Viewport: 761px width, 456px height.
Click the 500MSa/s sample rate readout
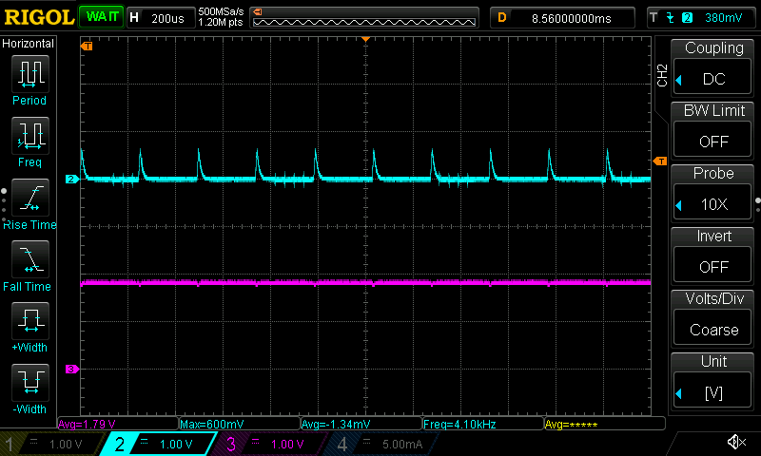click(x=221, y=11)
